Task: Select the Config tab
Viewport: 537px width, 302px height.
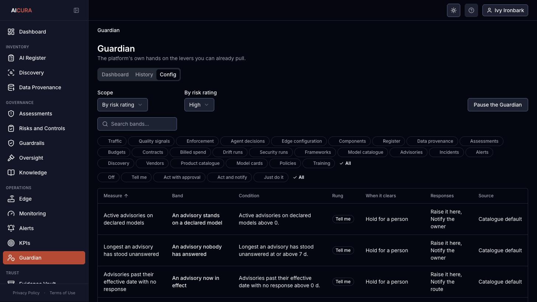Action: click(168, 74)
